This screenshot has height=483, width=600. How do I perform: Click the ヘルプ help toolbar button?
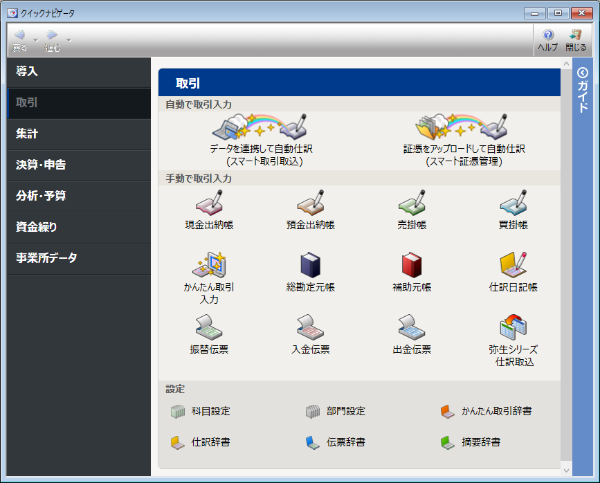(x=547, y=41)
